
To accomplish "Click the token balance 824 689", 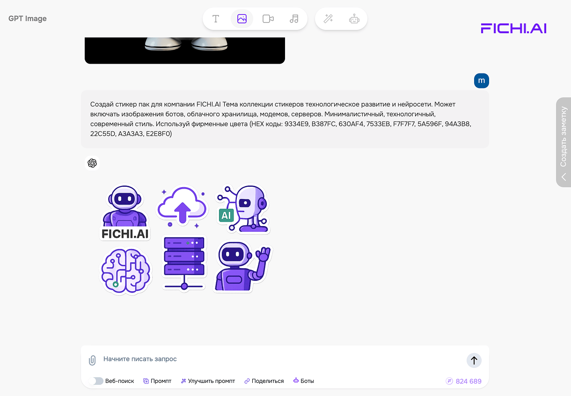I will point(463,381).
